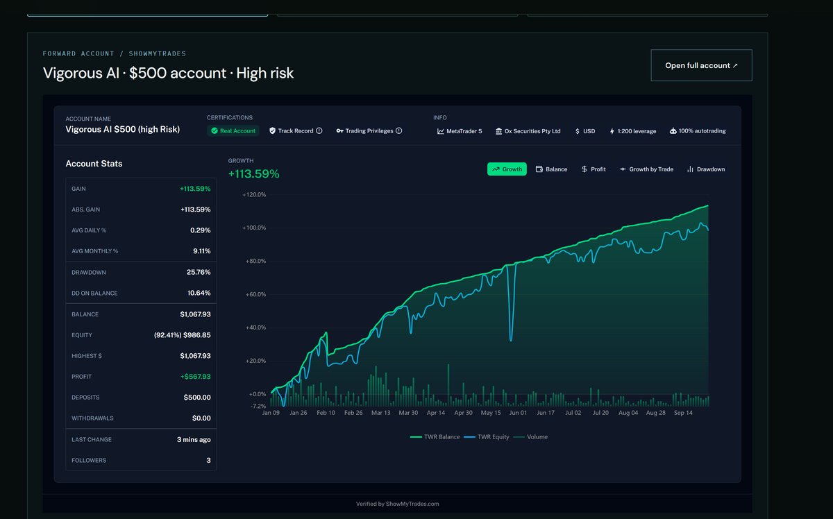Click the Avg Monthly % value 9.11%
833x519 pixels.
coord(202,251)
